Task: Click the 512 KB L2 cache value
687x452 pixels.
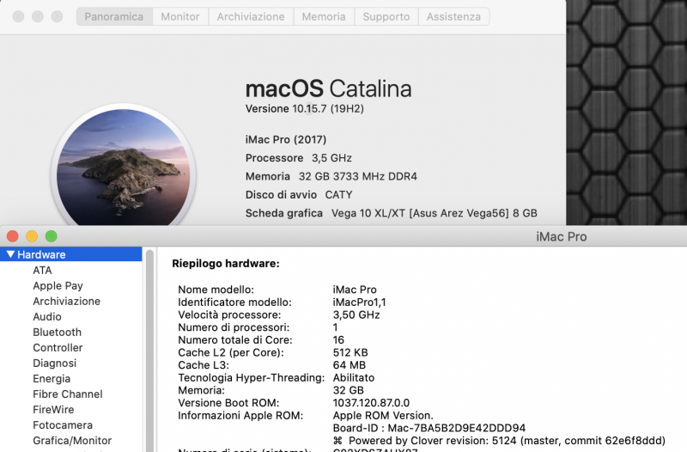Action: 350,352
